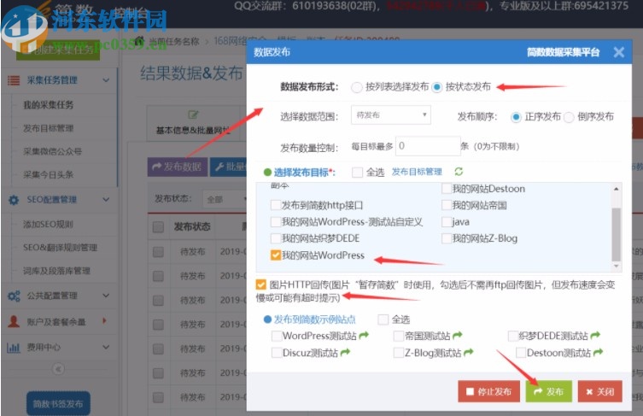Check Discuz测试站 checkbox

point(277,353)
